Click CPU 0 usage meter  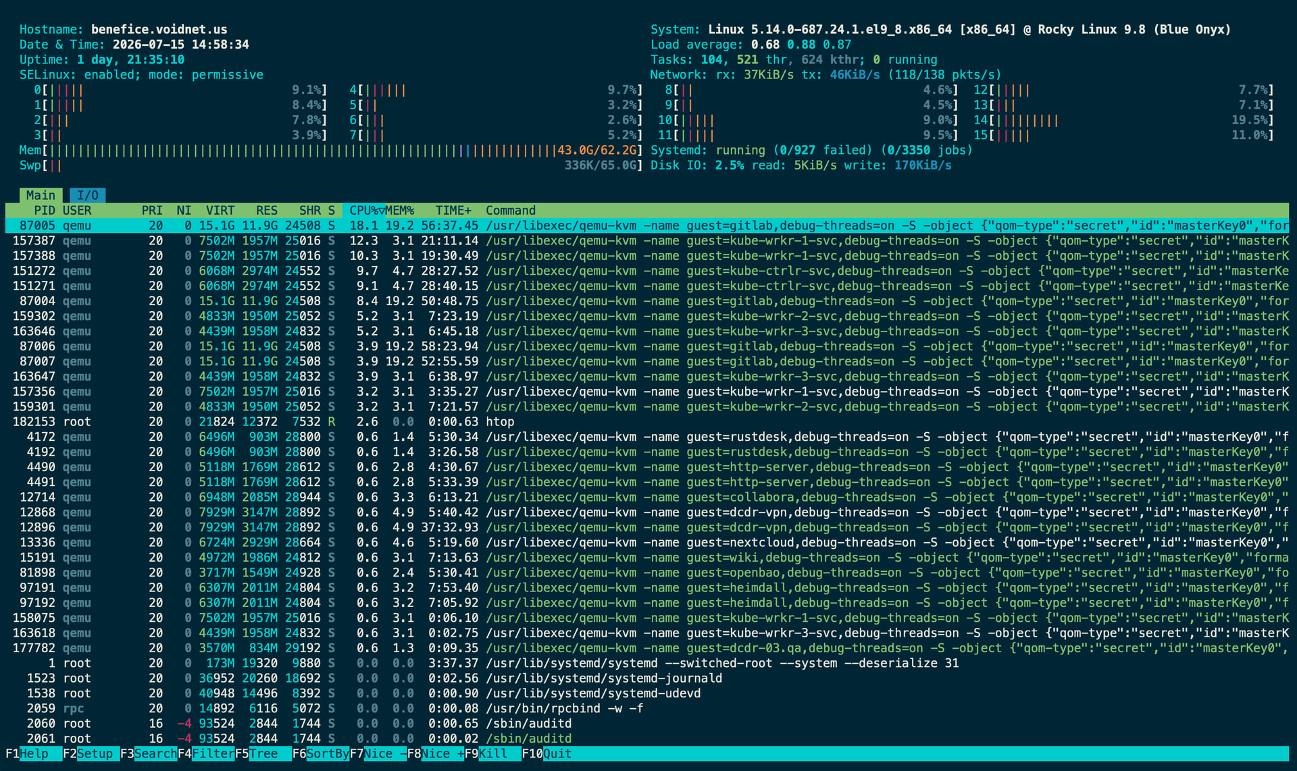tap(180, 90)
